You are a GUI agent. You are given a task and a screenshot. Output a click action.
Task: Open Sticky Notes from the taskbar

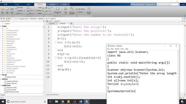coord(69,101)
